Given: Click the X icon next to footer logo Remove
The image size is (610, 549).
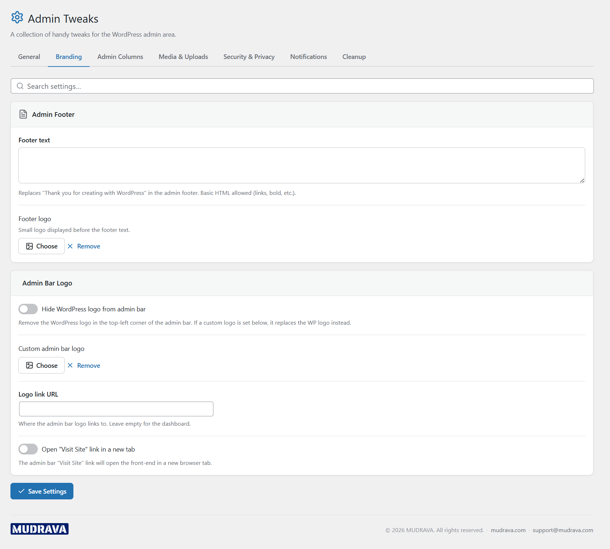Looking at the screenshot, I should (x=71, y=246).
